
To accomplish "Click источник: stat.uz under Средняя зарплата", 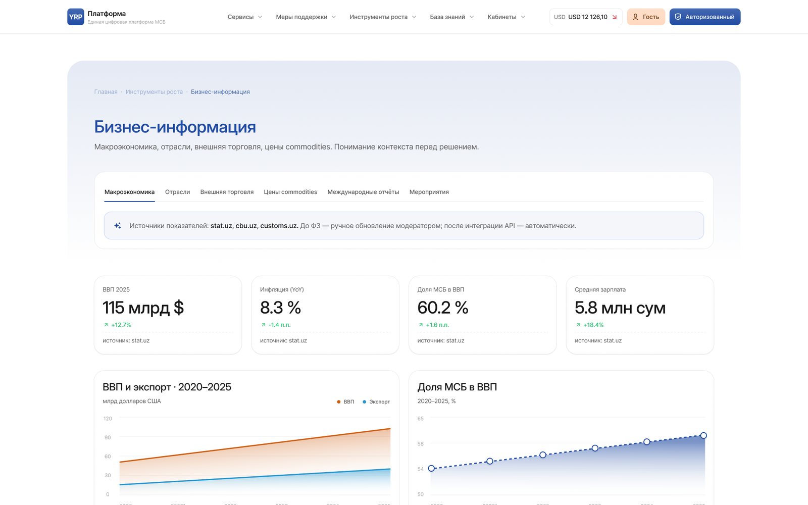I will pyautogui.click(x=598, y=340).
